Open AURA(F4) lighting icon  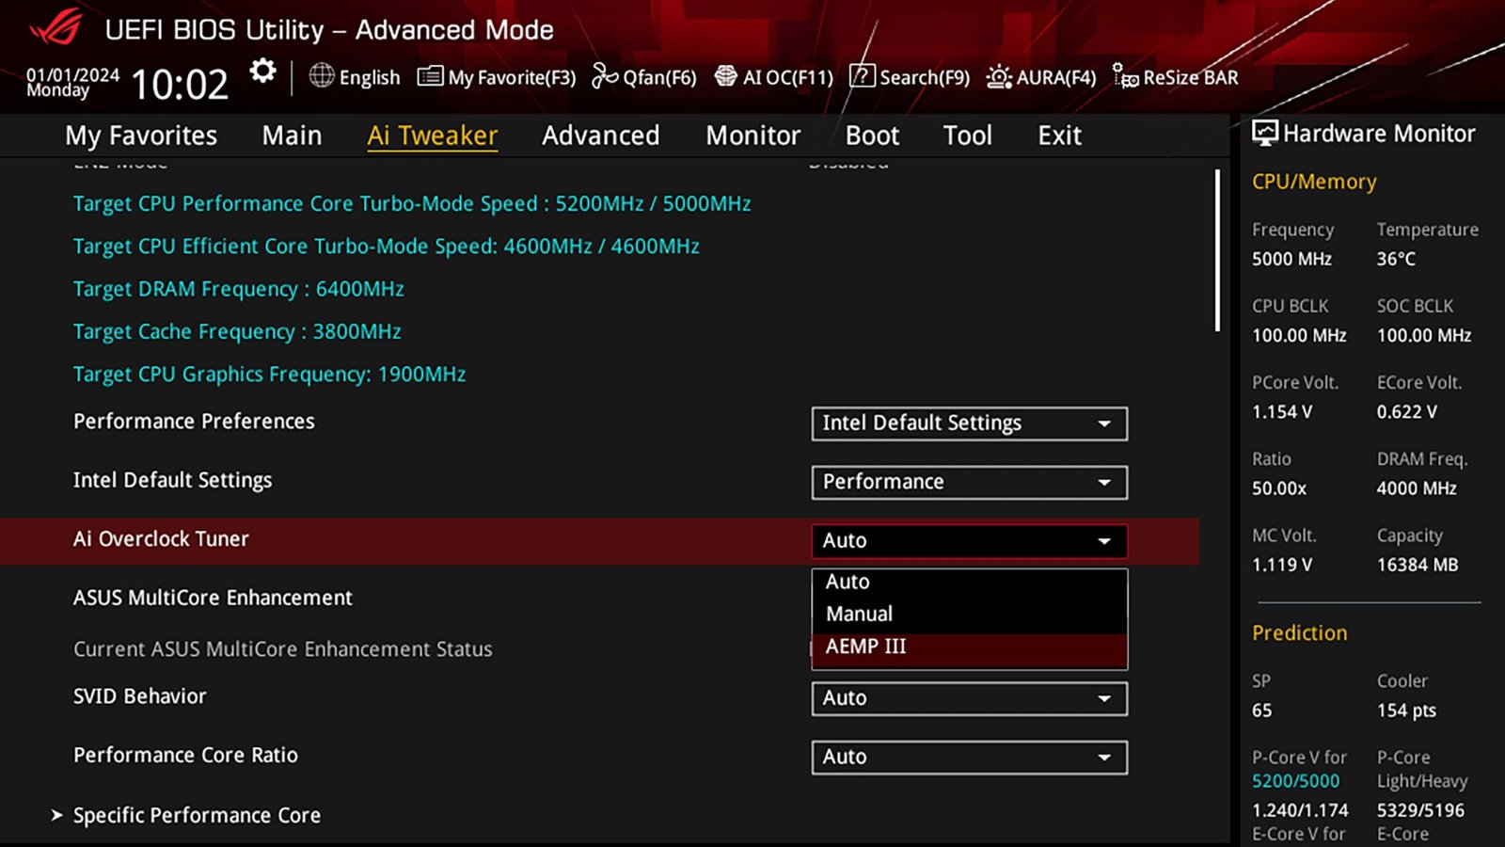(998, 77)
